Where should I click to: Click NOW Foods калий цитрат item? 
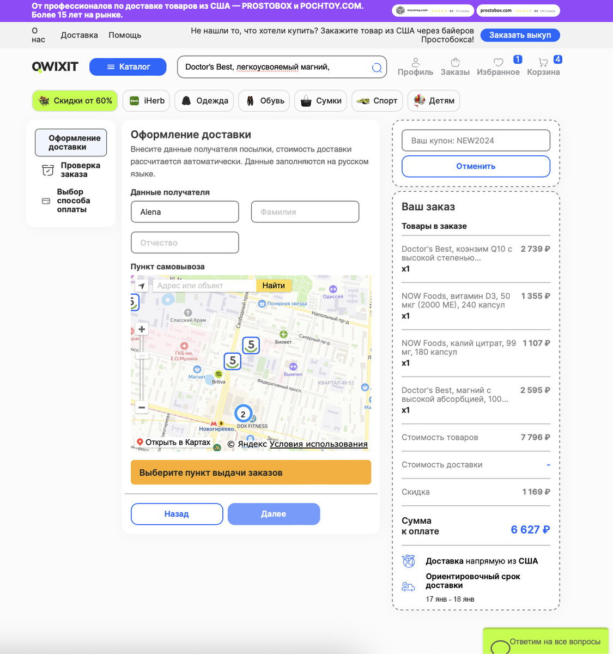point(476,353)
